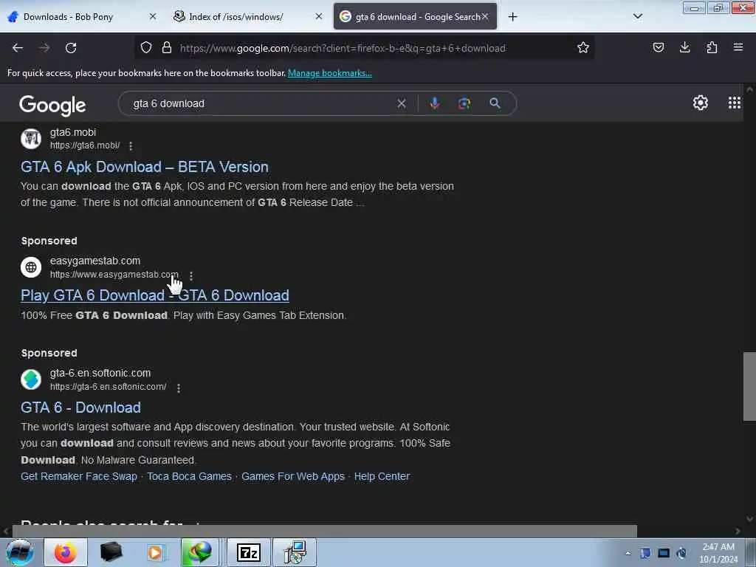The width and height of the screenshot is (756, 567).
Task: Open the 7-Zip taskbar icon
Action: click(249, 552)
